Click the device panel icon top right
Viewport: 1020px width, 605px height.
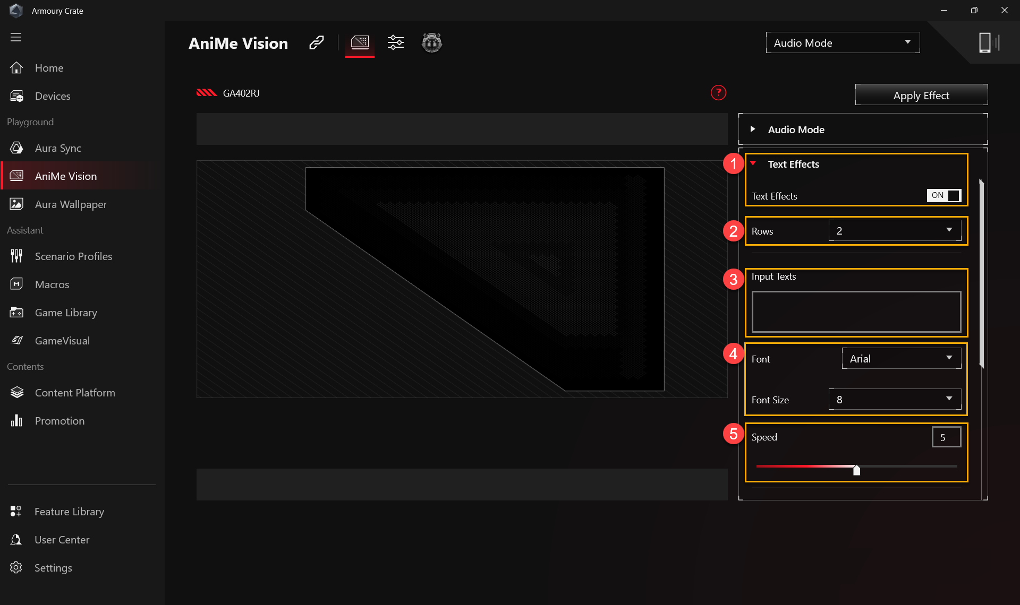[x=988, y=42]
